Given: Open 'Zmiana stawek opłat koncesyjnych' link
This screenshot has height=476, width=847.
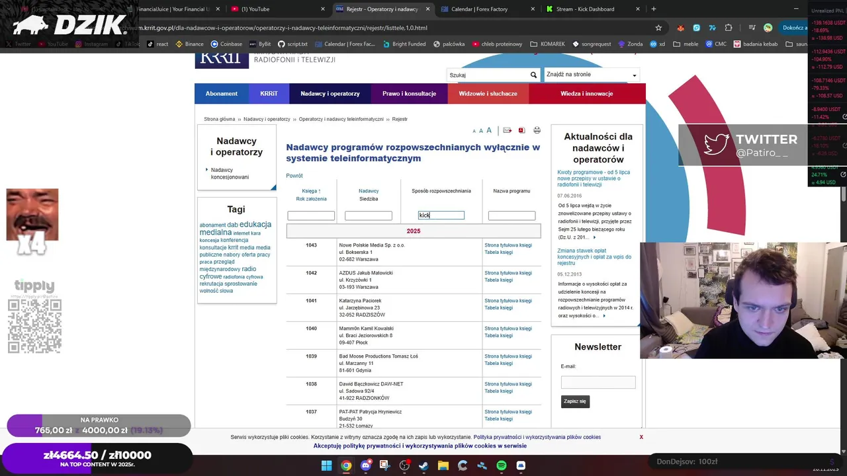Looking at the screenshot, I should [594, 257].
